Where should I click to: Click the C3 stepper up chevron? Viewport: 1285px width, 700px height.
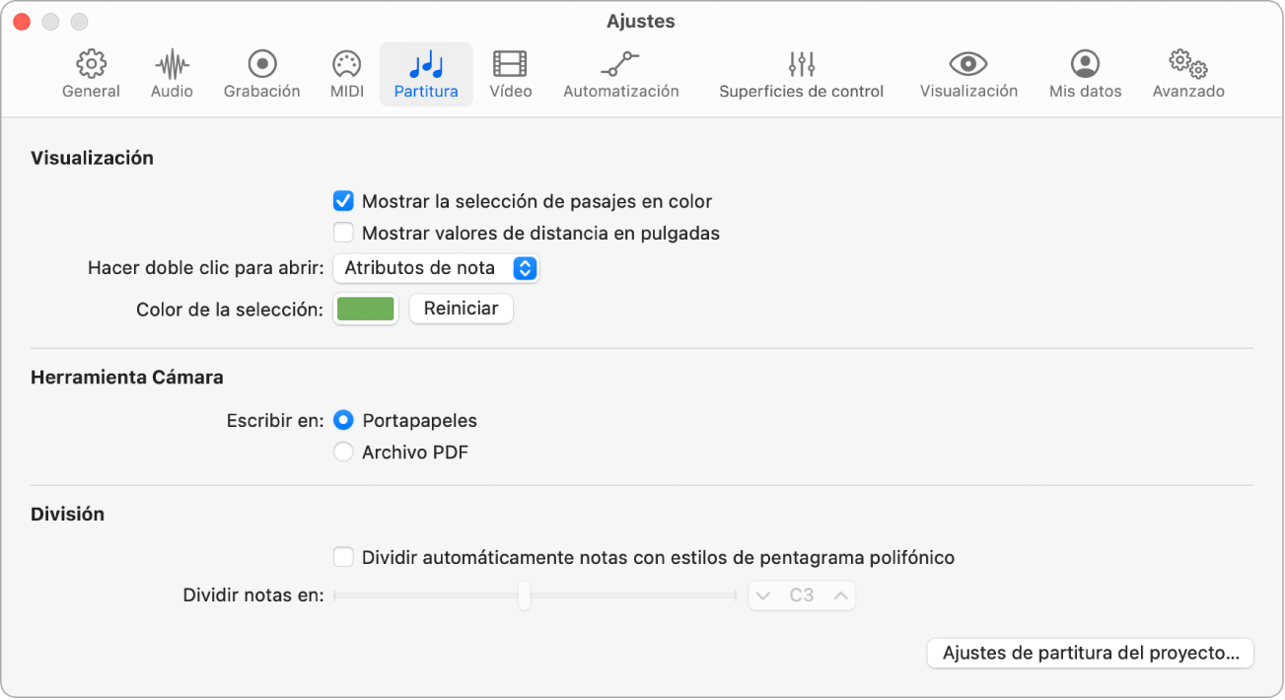click(840, 596)
